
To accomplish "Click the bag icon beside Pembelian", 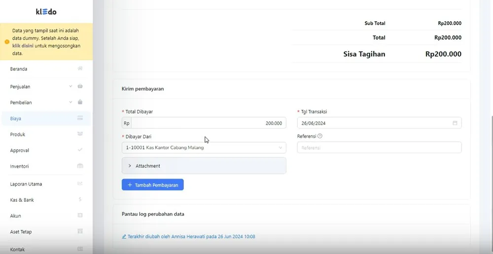I will tap(80, 102).
